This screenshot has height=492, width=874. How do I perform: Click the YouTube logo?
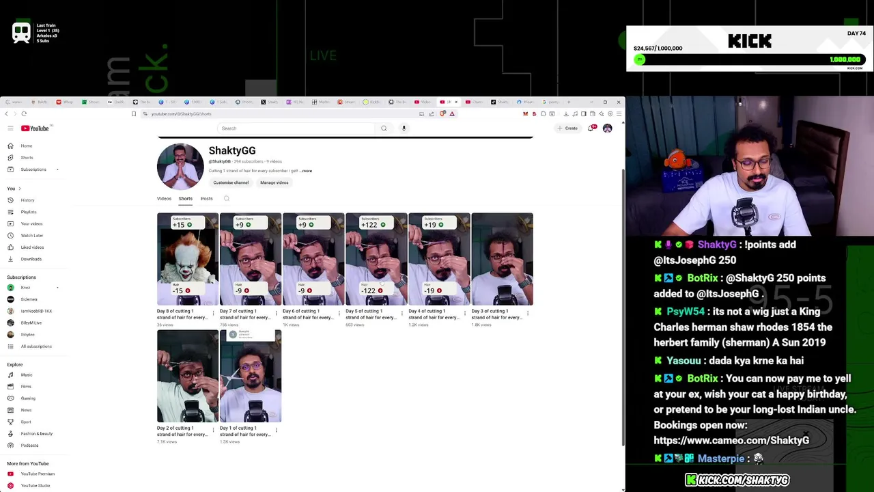click(x=35, y=128)
